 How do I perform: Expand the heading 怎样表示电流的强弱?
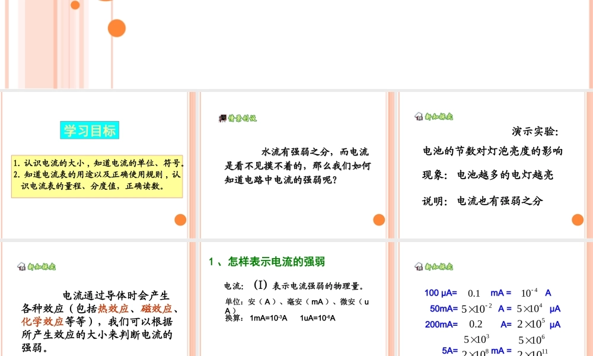268,261
